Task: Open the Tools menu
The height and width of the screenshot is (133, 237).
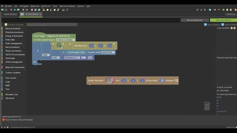Action: (55, 6)
